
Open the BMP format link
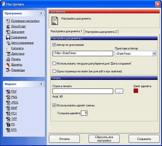tap(14, 108)
